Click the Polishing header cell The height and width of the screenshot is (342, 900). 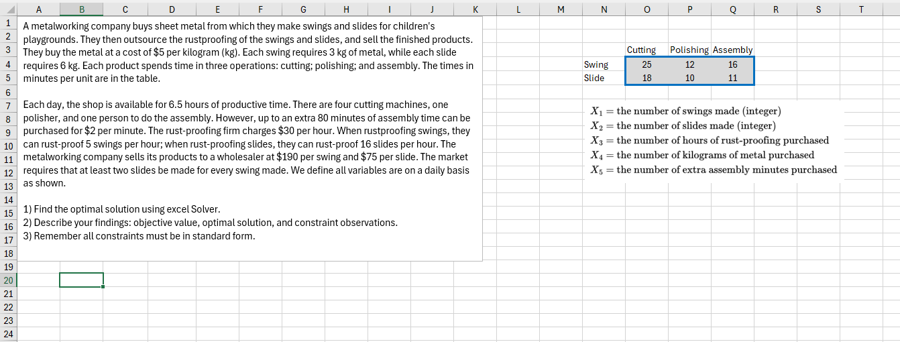click(689, 50)
